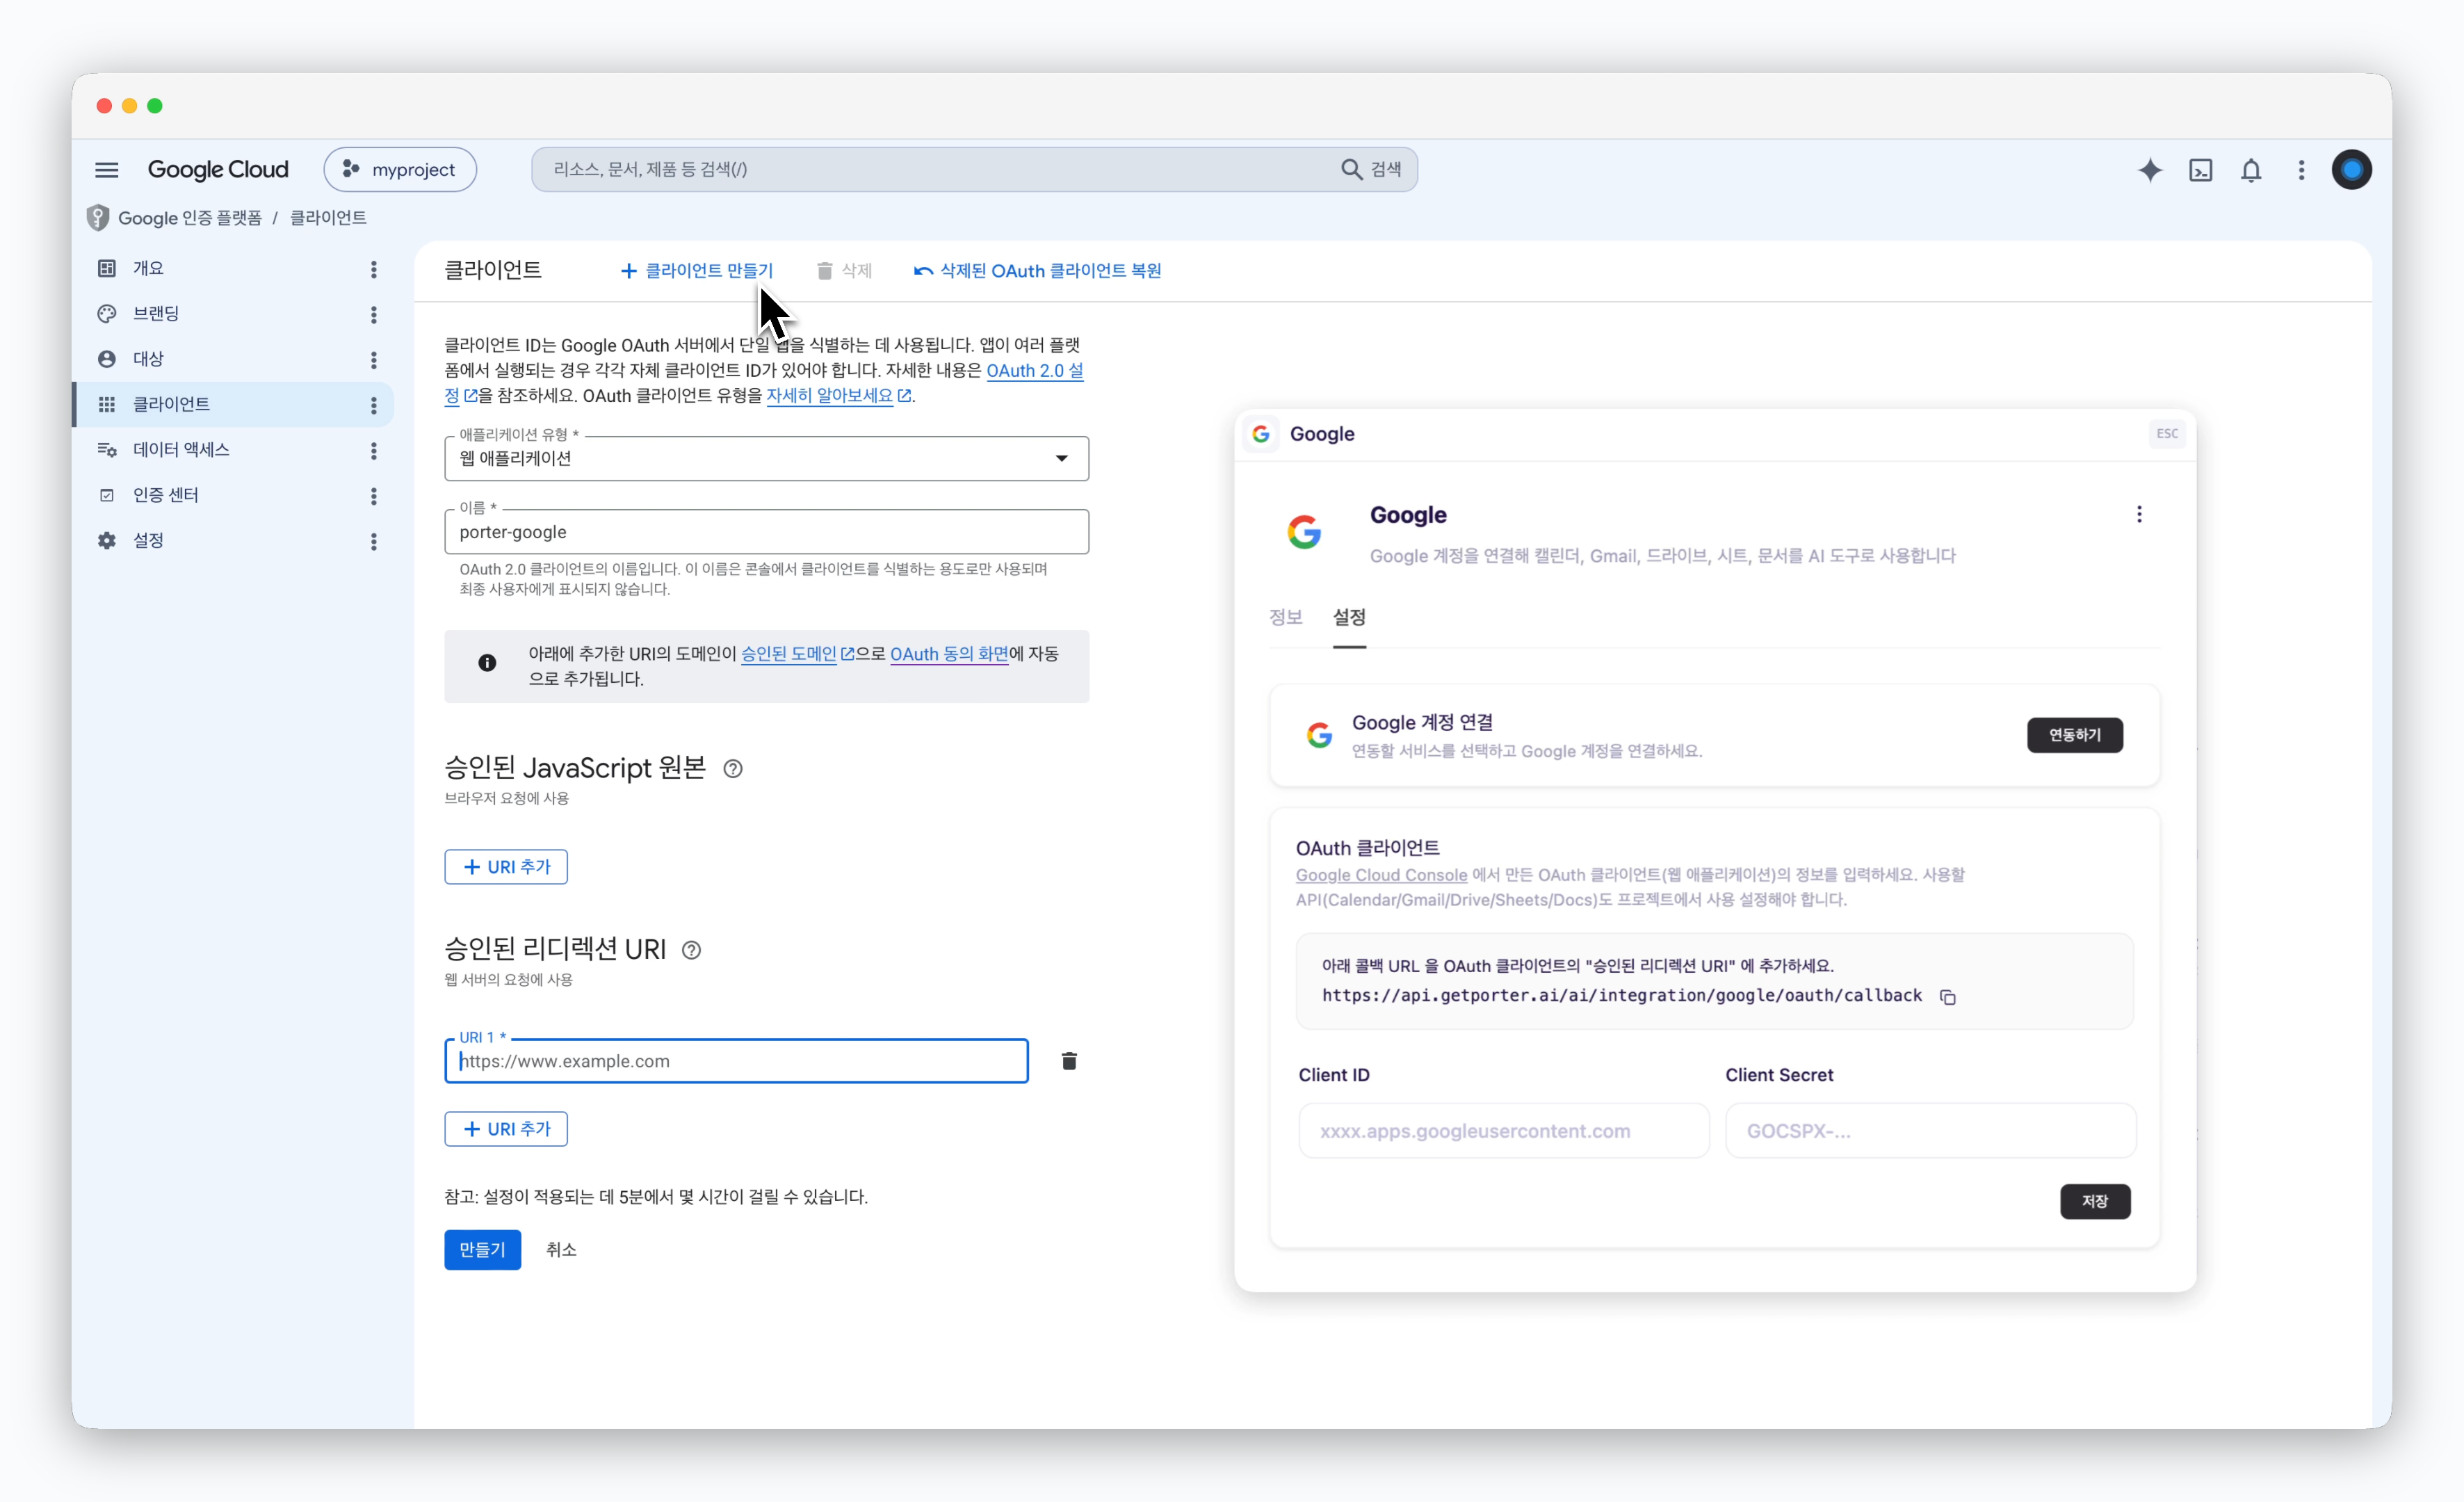Go to 설정 in the sidebar

pyautogui.click(x=148, y=540)
